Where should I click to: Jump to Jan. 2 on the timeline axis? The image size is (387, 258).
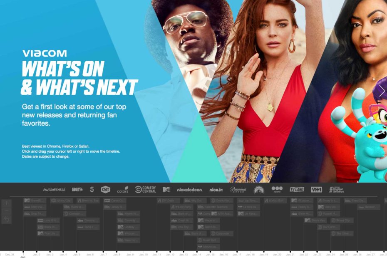37,254
